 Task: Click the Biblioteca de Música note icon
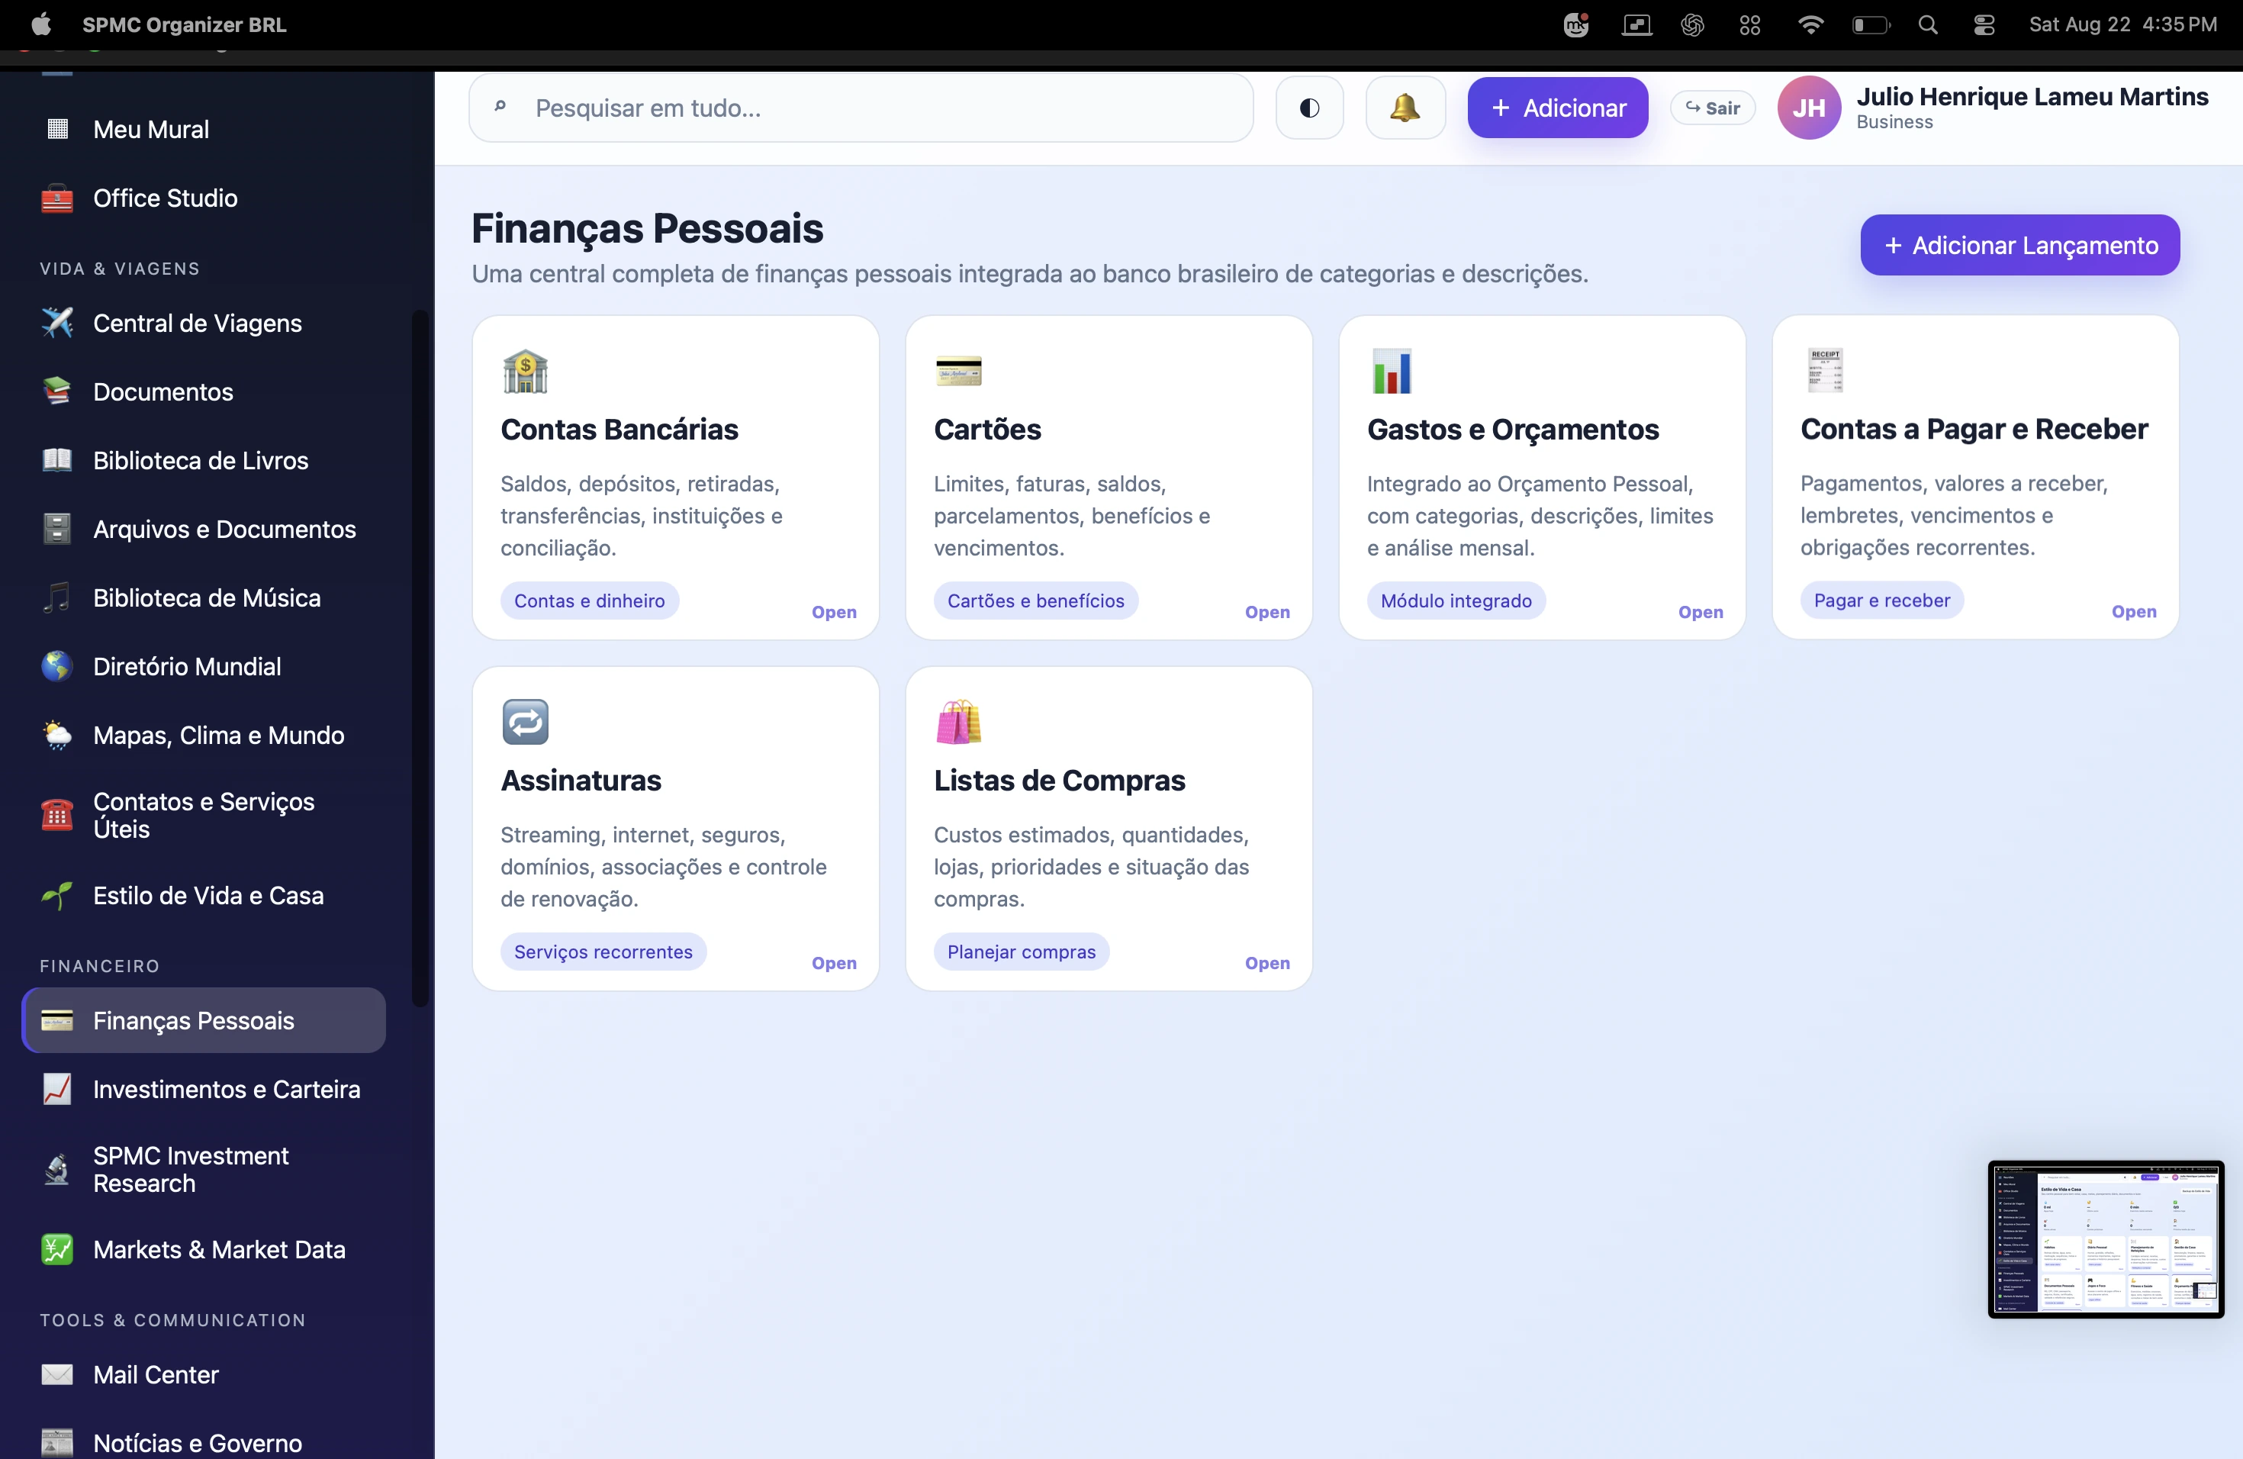[57, 597]
